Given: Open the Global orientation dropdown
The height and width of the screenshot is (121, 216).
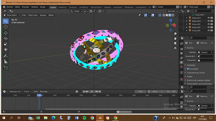Looking at the screenshot, I should pyautogui.click(x=76, y=11).
